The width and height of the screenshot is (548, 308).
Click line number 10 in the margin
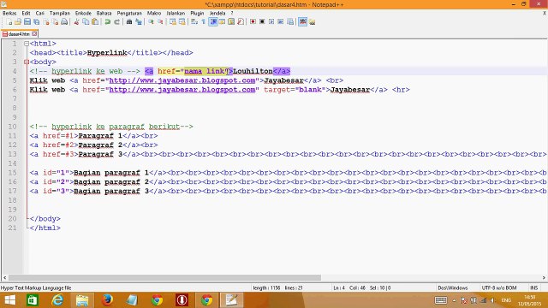(13, 127)
